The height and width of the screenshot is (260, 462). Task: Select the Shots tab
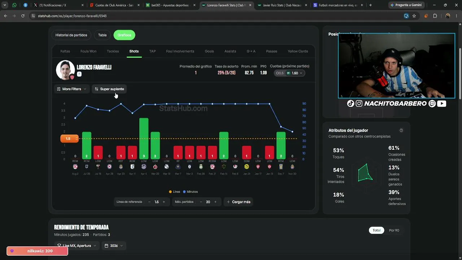(x=134, y=51)
